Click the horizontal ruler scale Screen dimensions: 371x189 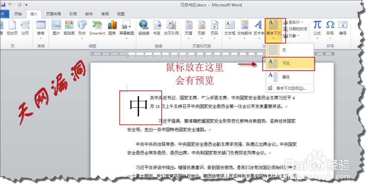point(213,54)
